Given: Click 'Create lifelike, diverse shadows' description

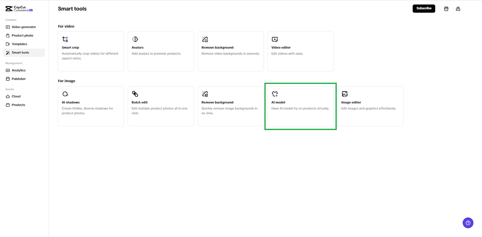Looking at the screenshot, I should click(x=87, y=111).
